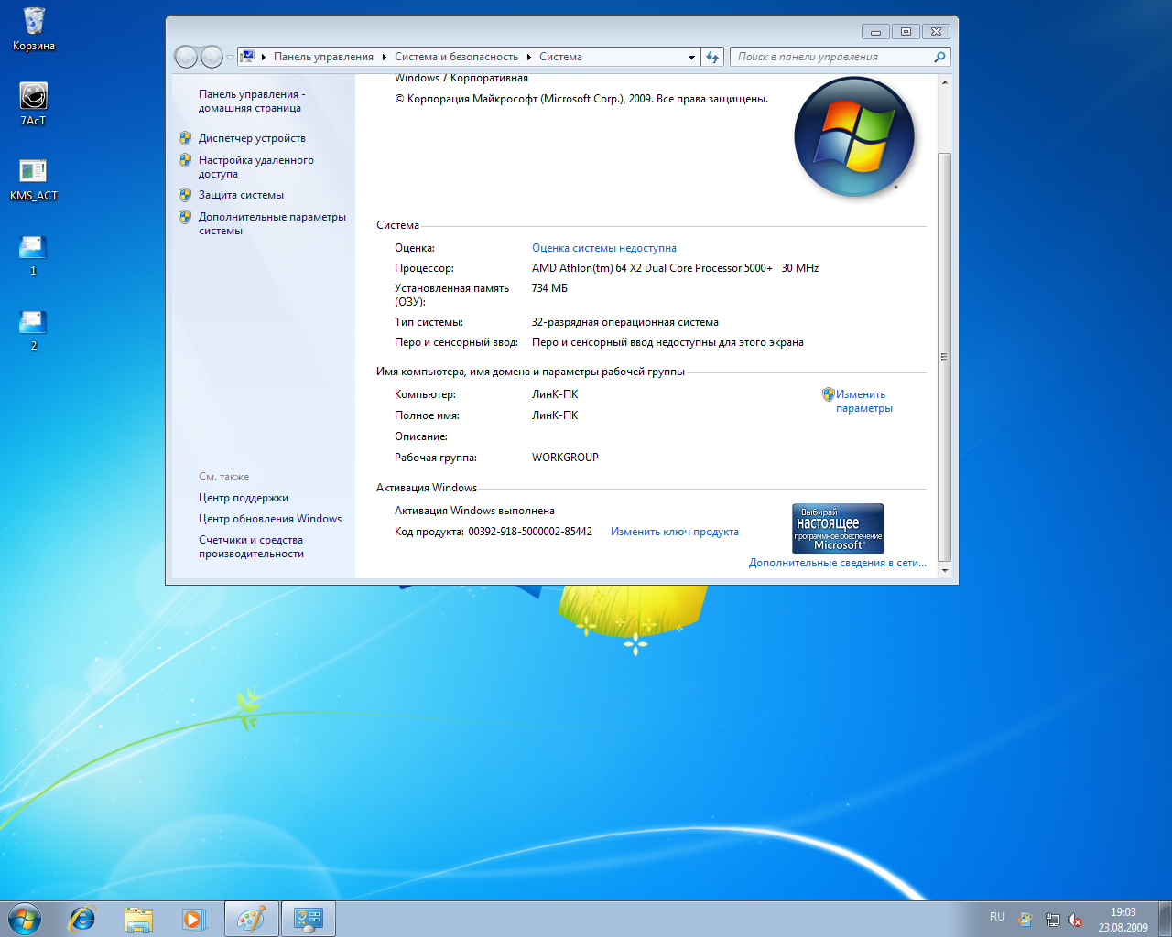The width and height of the screenshot is (1172, 937).
Task: Expand the arrow before Панель управления
Action: coord(264,57)
